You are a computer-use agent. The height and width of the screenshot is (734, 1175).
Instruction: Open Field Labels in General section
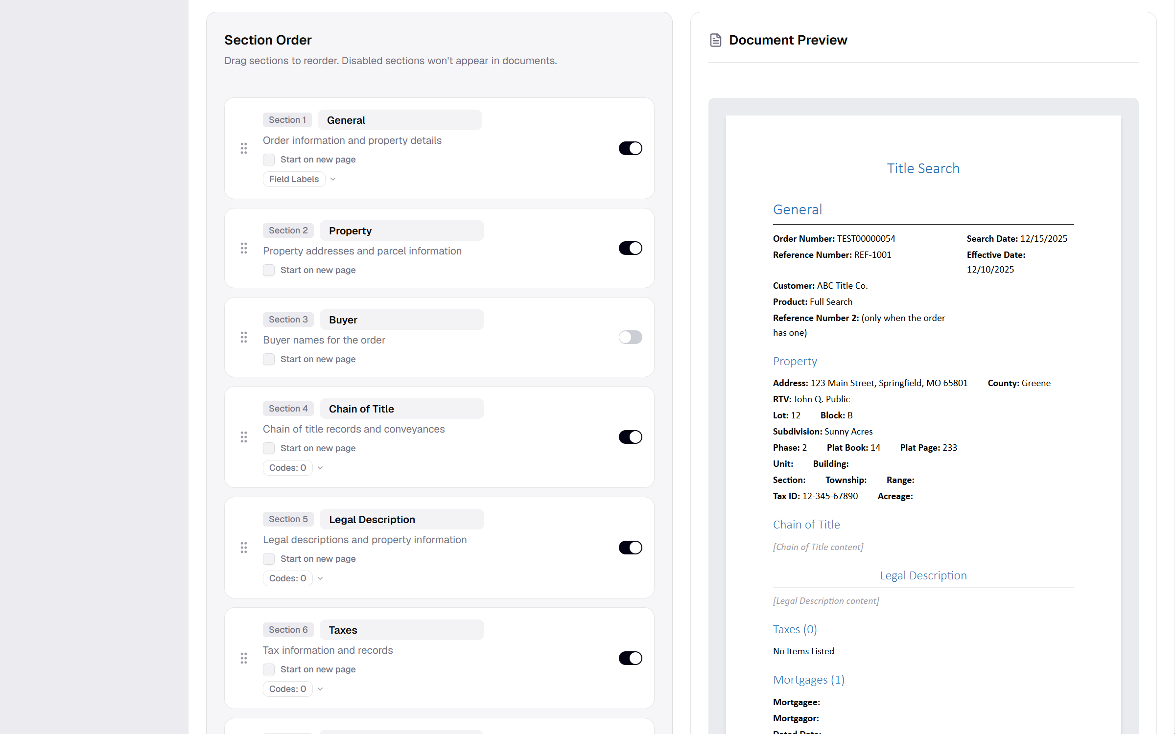point(294,179)
